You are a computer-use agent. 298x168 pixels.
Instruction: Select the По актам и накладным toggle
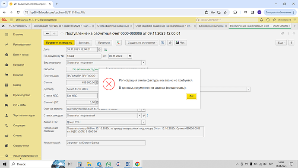[86, 69]
